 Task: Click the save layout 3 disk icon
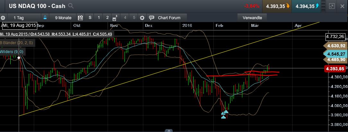[115, 18]
